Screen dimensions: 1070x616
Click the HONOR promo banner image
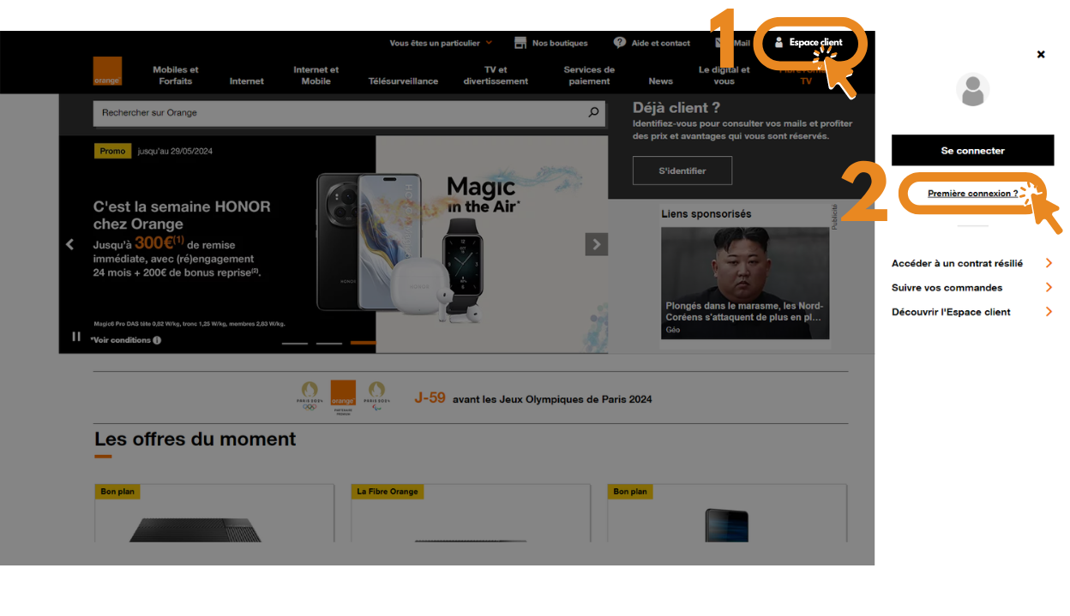[x=492, y=244]
